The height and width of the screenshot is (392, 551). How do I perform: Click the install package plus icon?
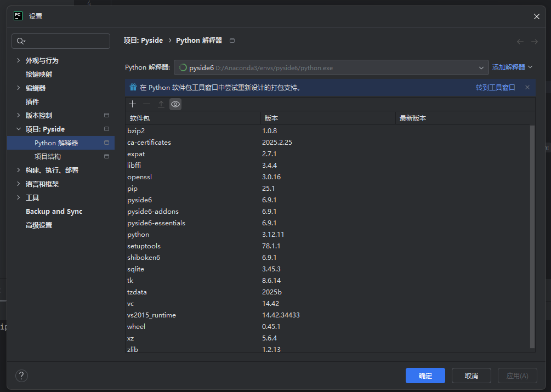pyautogui.click(x=133, y=104)
